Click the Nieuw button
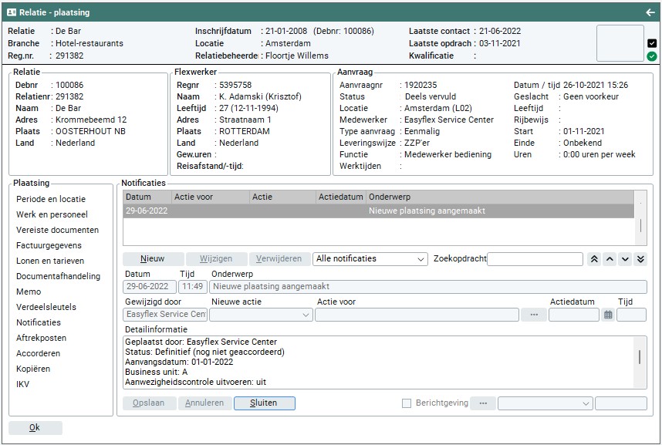This screenshot has width=662, height=445. tap(154, 259)
